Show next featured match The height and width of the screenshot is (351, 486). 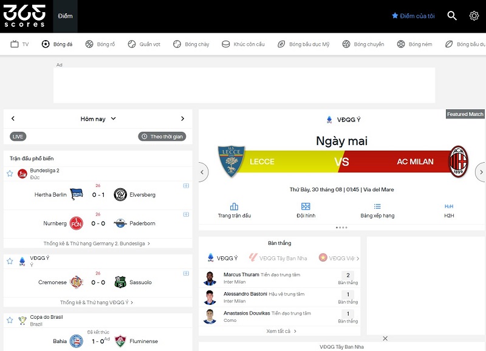coord(480,172)
